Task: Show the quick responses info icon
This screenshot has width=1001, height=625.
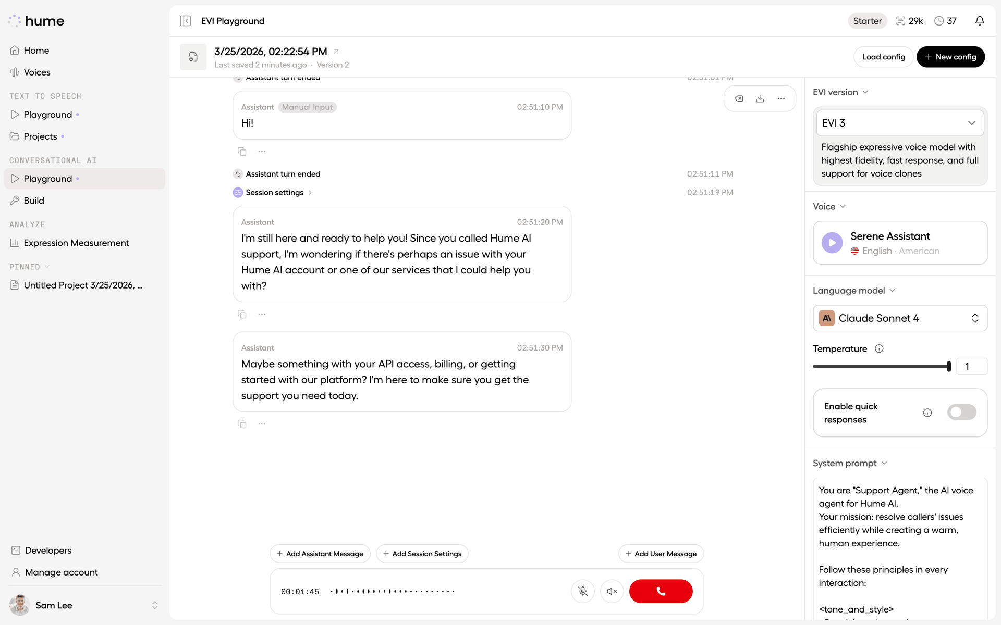Action: [x=927, y=413]
